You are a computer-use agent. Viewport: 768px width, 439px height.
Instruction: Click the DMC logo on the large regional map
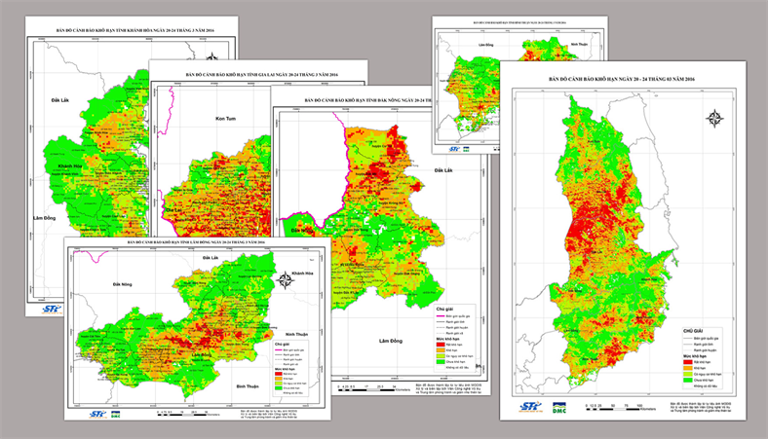(x=559, y=406)
